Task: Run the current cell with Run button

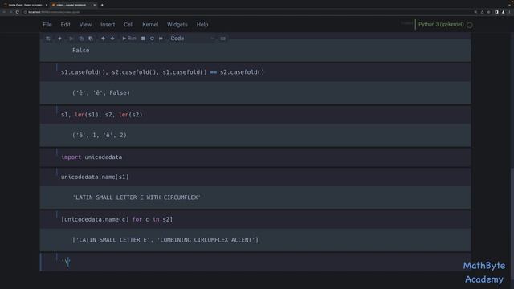Action: click(128, 39)
